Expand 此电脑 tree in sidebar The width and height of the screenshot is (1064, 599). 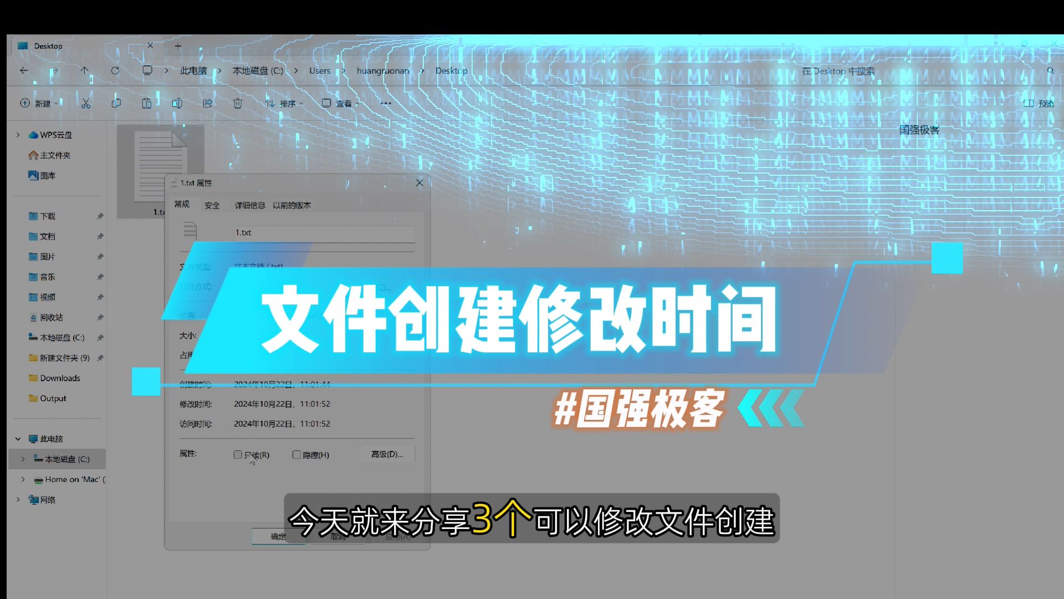coord(16,438)
